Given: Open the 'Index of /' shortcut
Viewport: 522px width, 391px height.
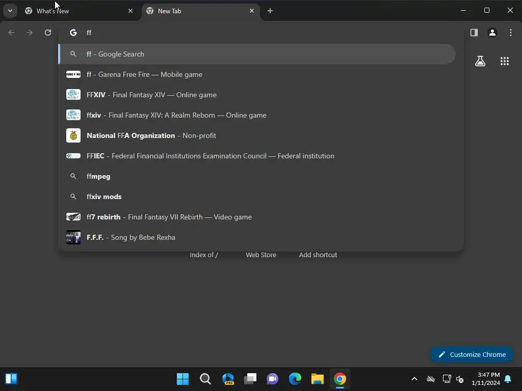Looking at the screenshot, I should (204, 255).
